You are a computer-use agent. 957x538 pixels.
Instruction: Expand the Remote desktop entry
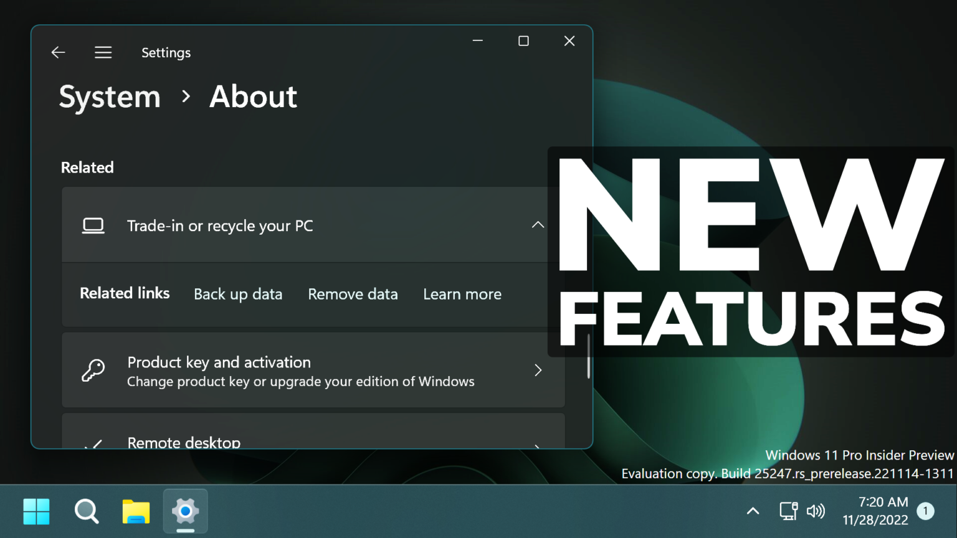[538, 443]
